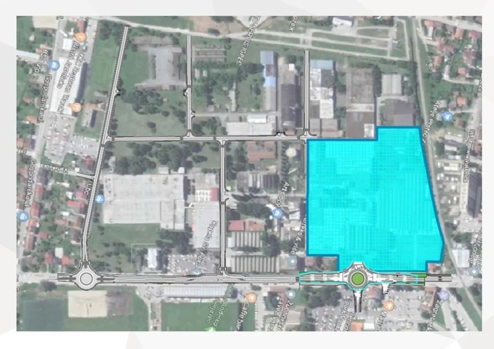494x349 pixels.
Task: Click the blue pin on Gospodarska ulica
Action: point(23,215)
